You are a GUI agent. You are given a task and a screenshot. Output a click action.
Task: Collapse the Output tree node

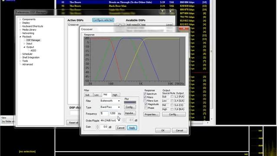pyautogui.click(x=24, y=47)
